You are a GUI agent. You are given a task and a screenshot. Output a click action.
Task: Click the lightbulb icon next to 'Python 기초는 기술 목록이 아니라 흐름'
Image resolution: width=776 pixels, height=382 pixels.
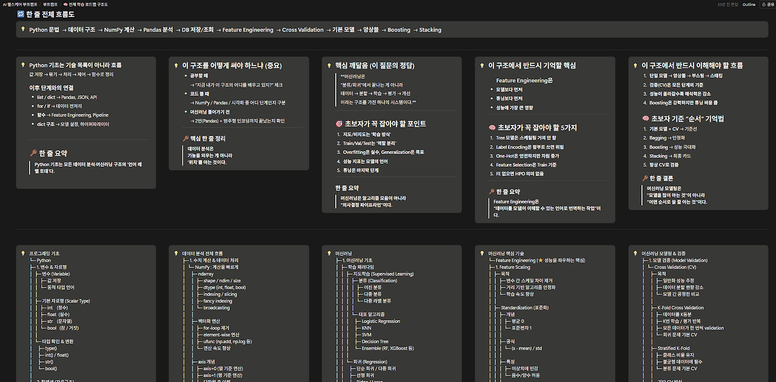pyautogui.click(x=23, y=65)
